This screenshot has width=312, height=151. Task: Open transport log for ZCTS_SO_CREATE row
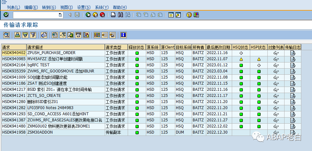(293, 96)
